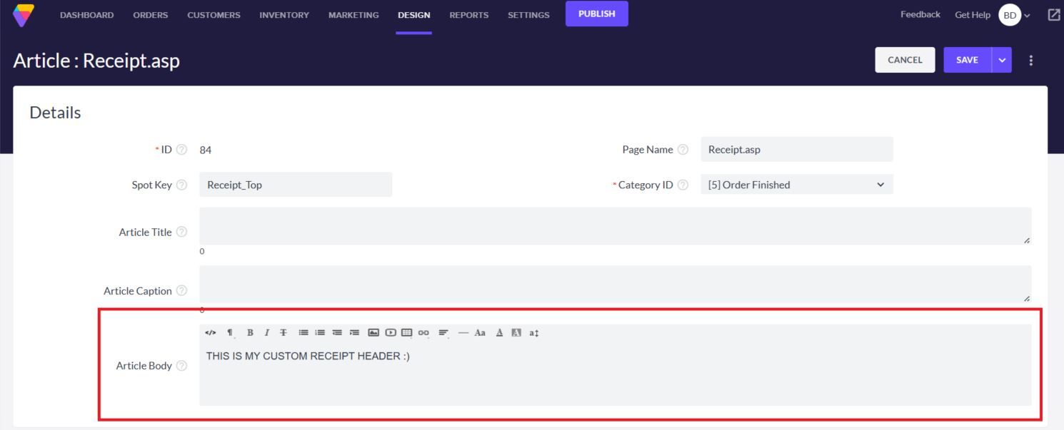Go to the Marketing menu
The image size is (1064, 430).
(353, 15)
